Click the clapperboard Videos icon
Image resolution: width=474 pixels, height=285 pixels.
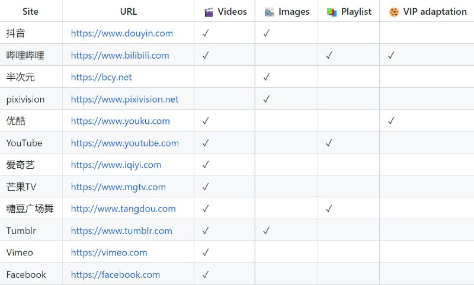click(209, 12)
